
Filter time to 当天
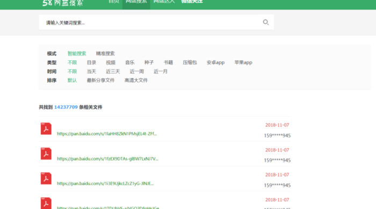click(x=91, y=71)
